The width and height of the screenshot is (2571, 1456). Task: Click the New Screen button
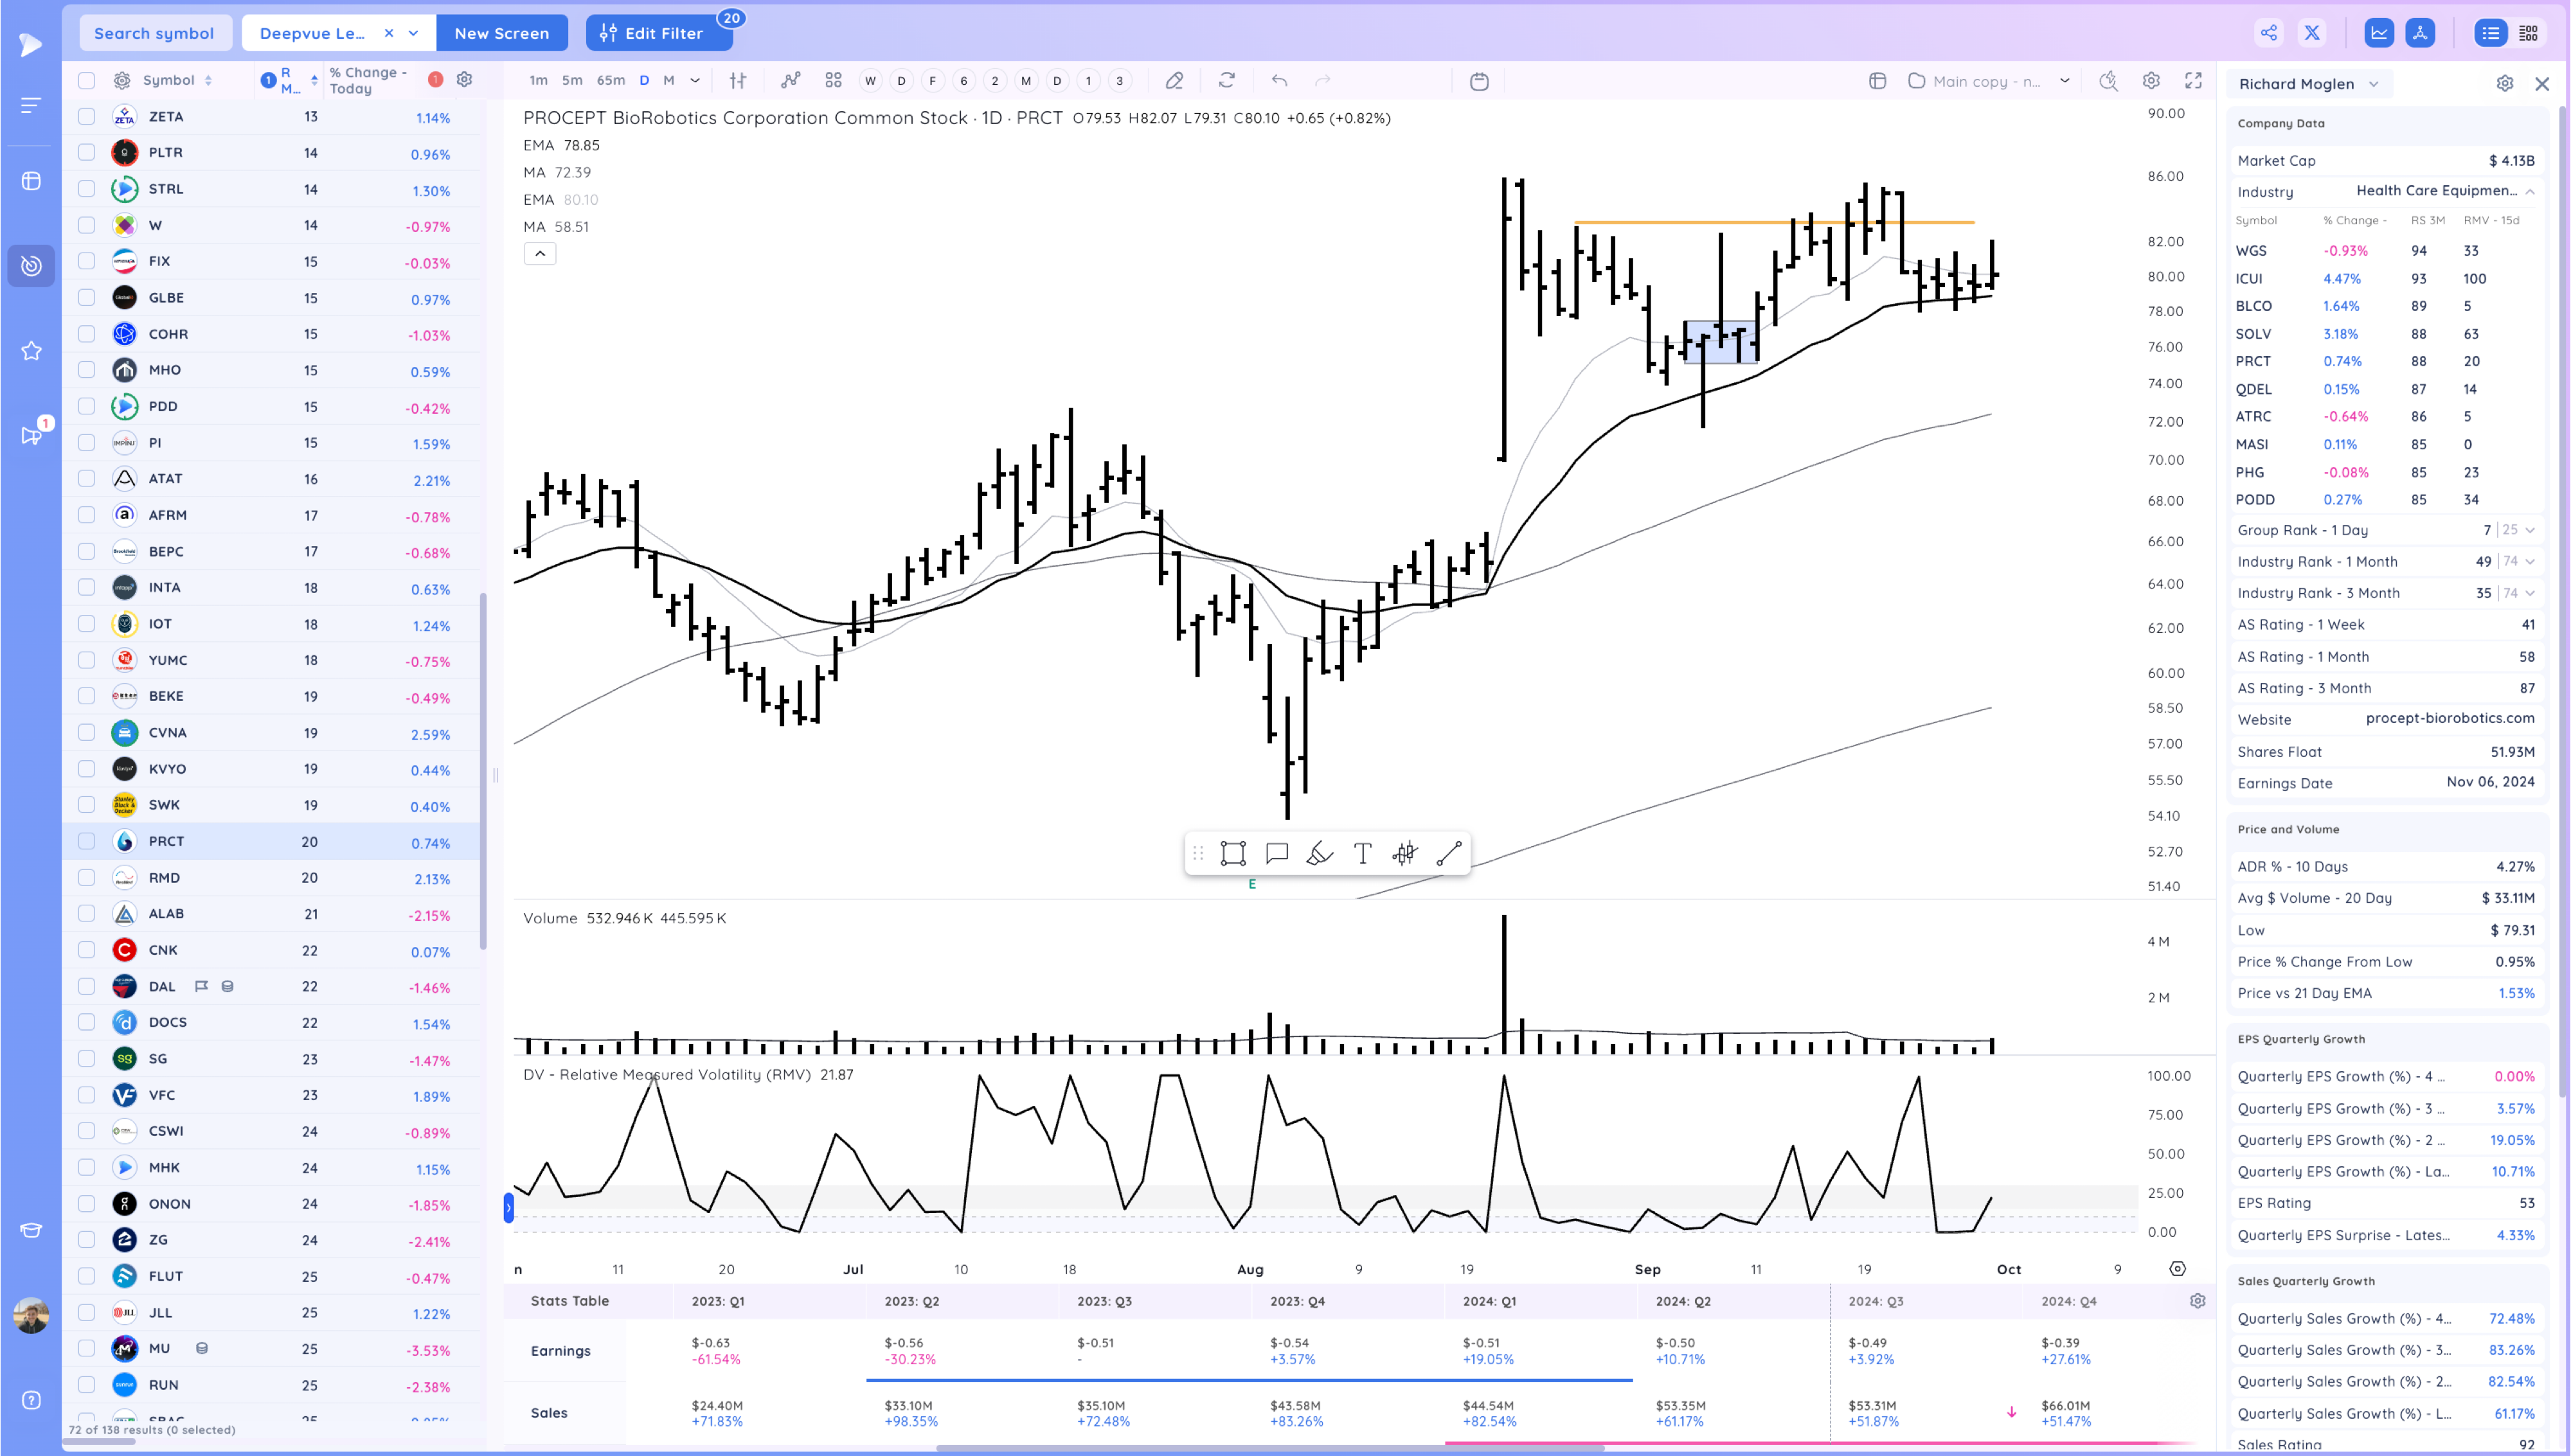click(x=502, y=33)
